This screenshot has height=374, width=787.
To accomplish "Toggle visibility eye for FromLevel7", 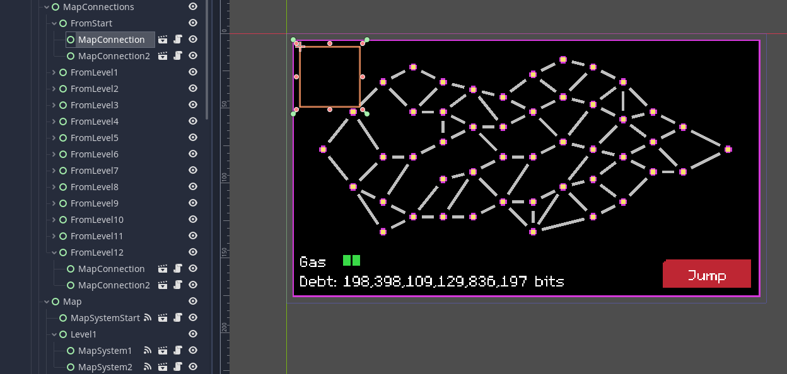I will 193,171.
